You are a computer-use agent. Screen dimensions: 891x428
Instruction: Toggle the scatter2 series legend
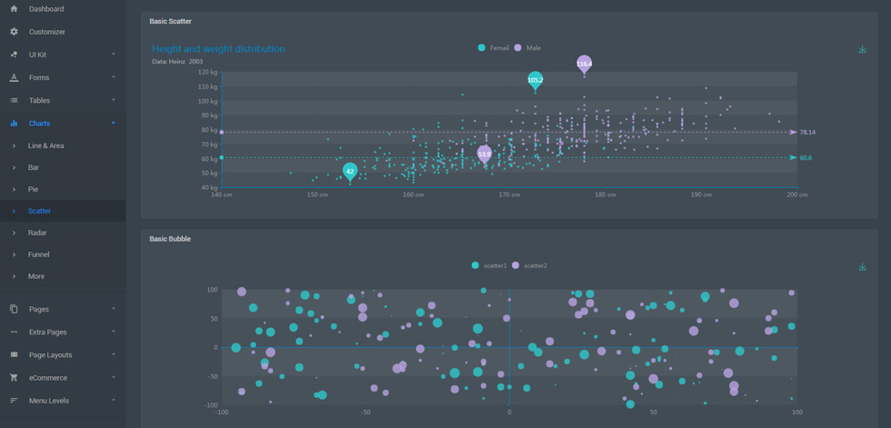[x=529, y=265]
